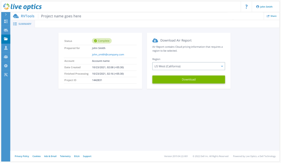The image size is (281, 163).
Task: Open the folder projects icon in sidebar
Action: [6, 39]
